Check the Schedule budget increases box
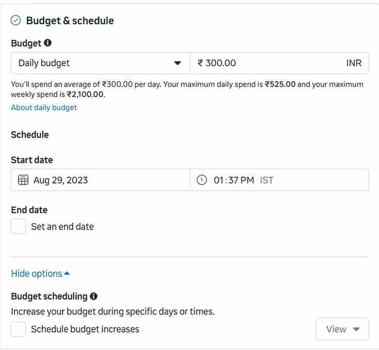 point(19,329)
